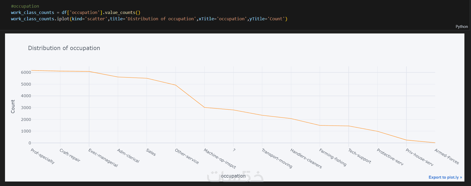471x186 pixels.
Task: Click the iplot call in the code cell
Action: point(63,19)
